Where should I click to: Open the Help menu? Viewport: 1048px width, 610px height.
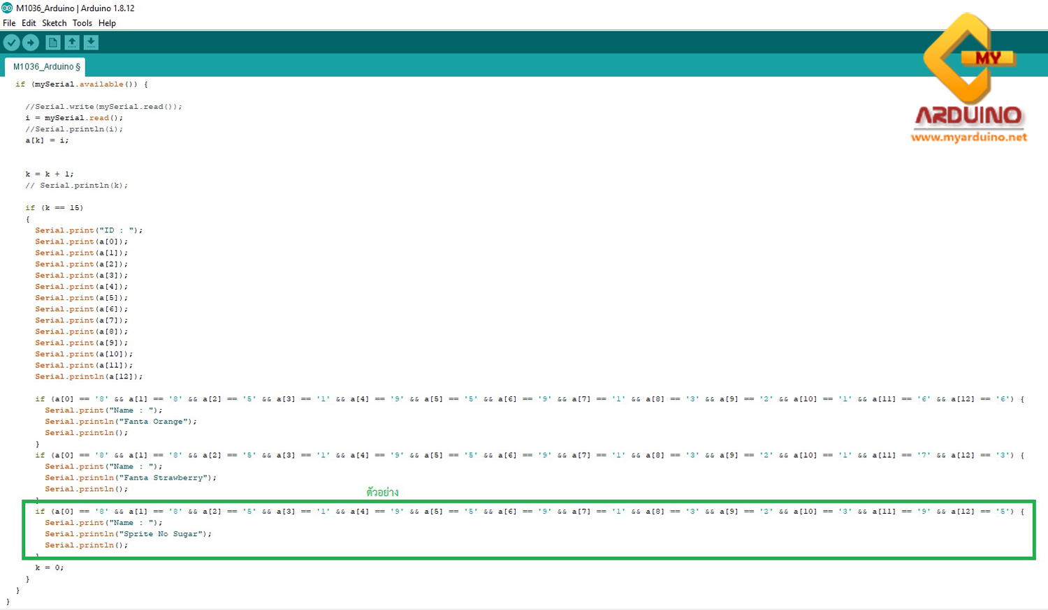click(108, 23)
